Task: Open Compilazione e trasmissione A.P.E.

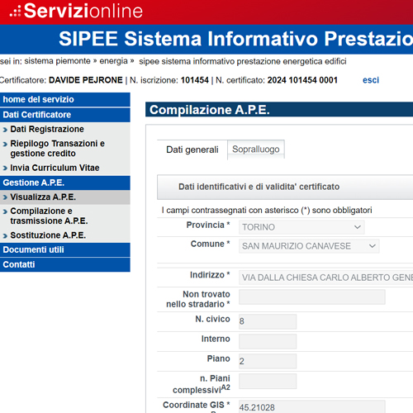Action: 49,216
